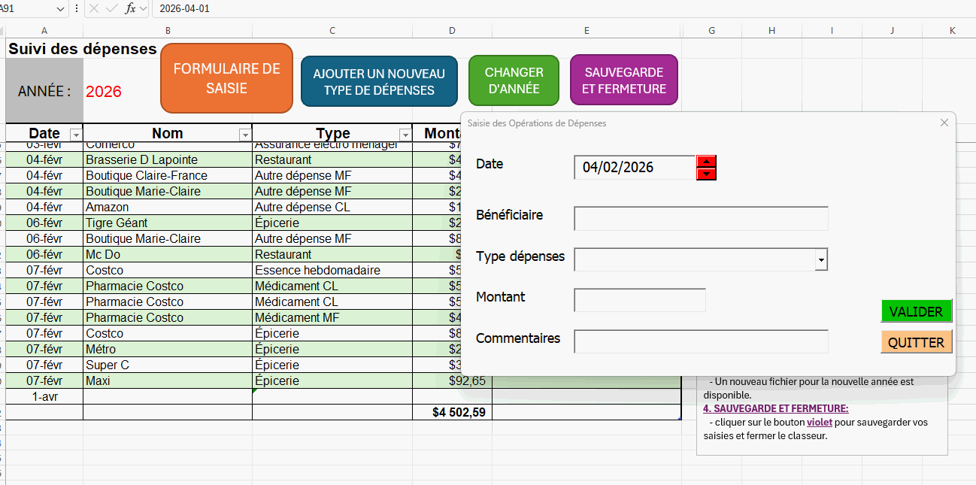Open the Type column filter dropdown
This screenshot has width=976, height=485.
point(405,135)
